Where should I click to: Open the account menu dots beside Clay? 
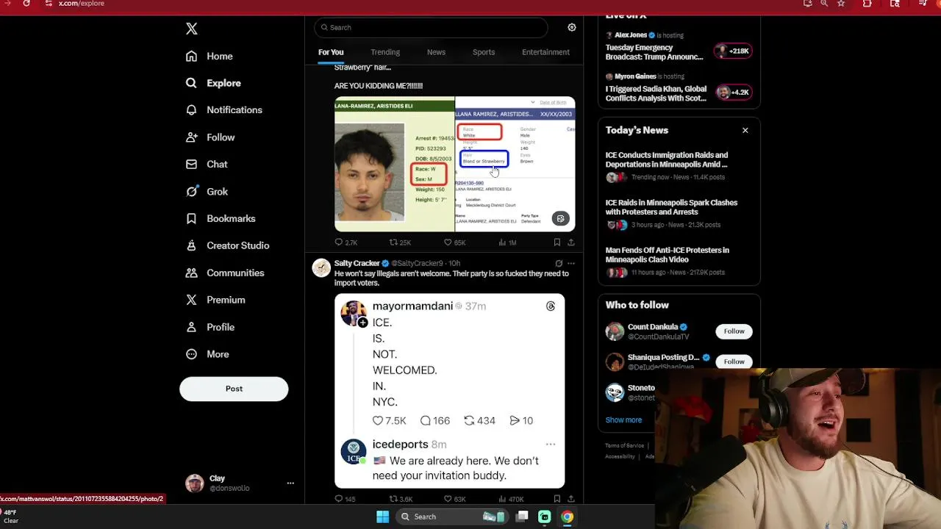(290, 483)
